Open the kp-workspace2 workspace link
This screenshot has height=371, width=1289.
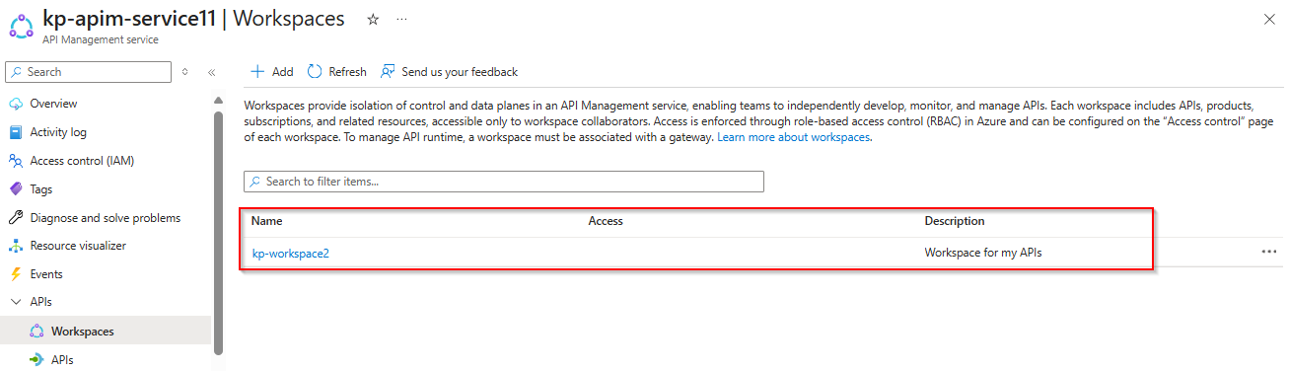click(x=291, y=253)
